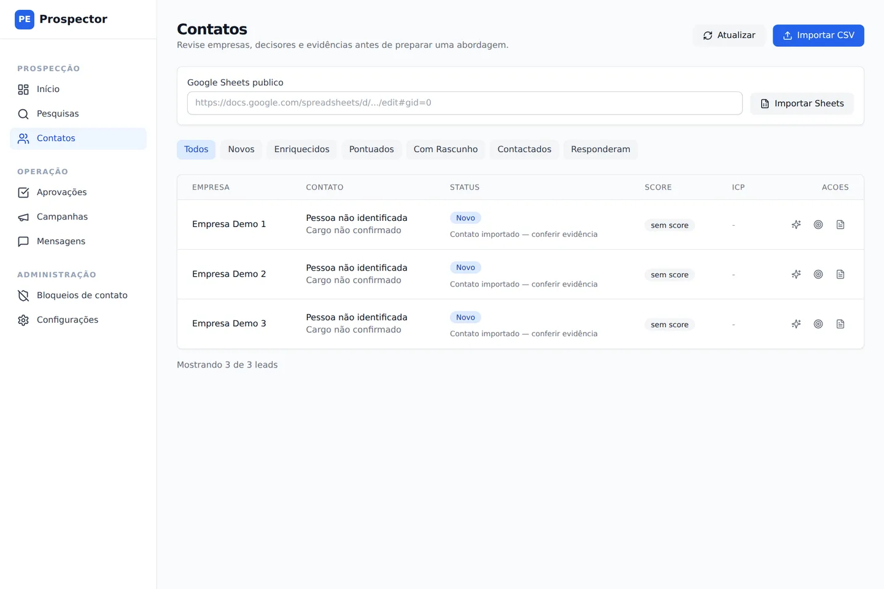Image resolution: width=884 pixels, height=589 pixels.
Task: Click the Empresa Demo 3 company name
Action: (229, 324)
